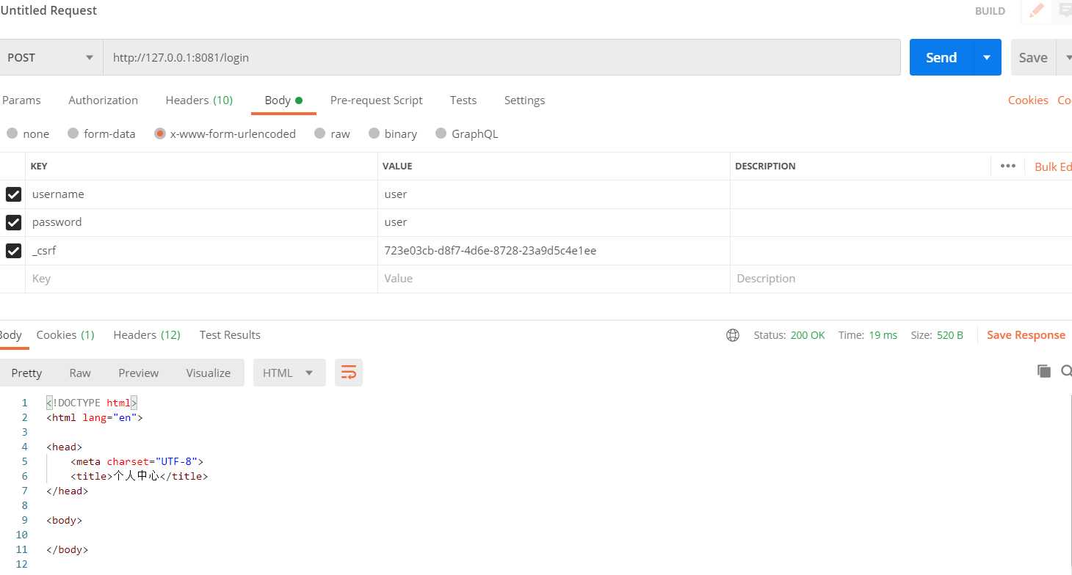Open the HTML response format dropdown
The width and height of the screenshot is (1072, 575).
point(289,373)
